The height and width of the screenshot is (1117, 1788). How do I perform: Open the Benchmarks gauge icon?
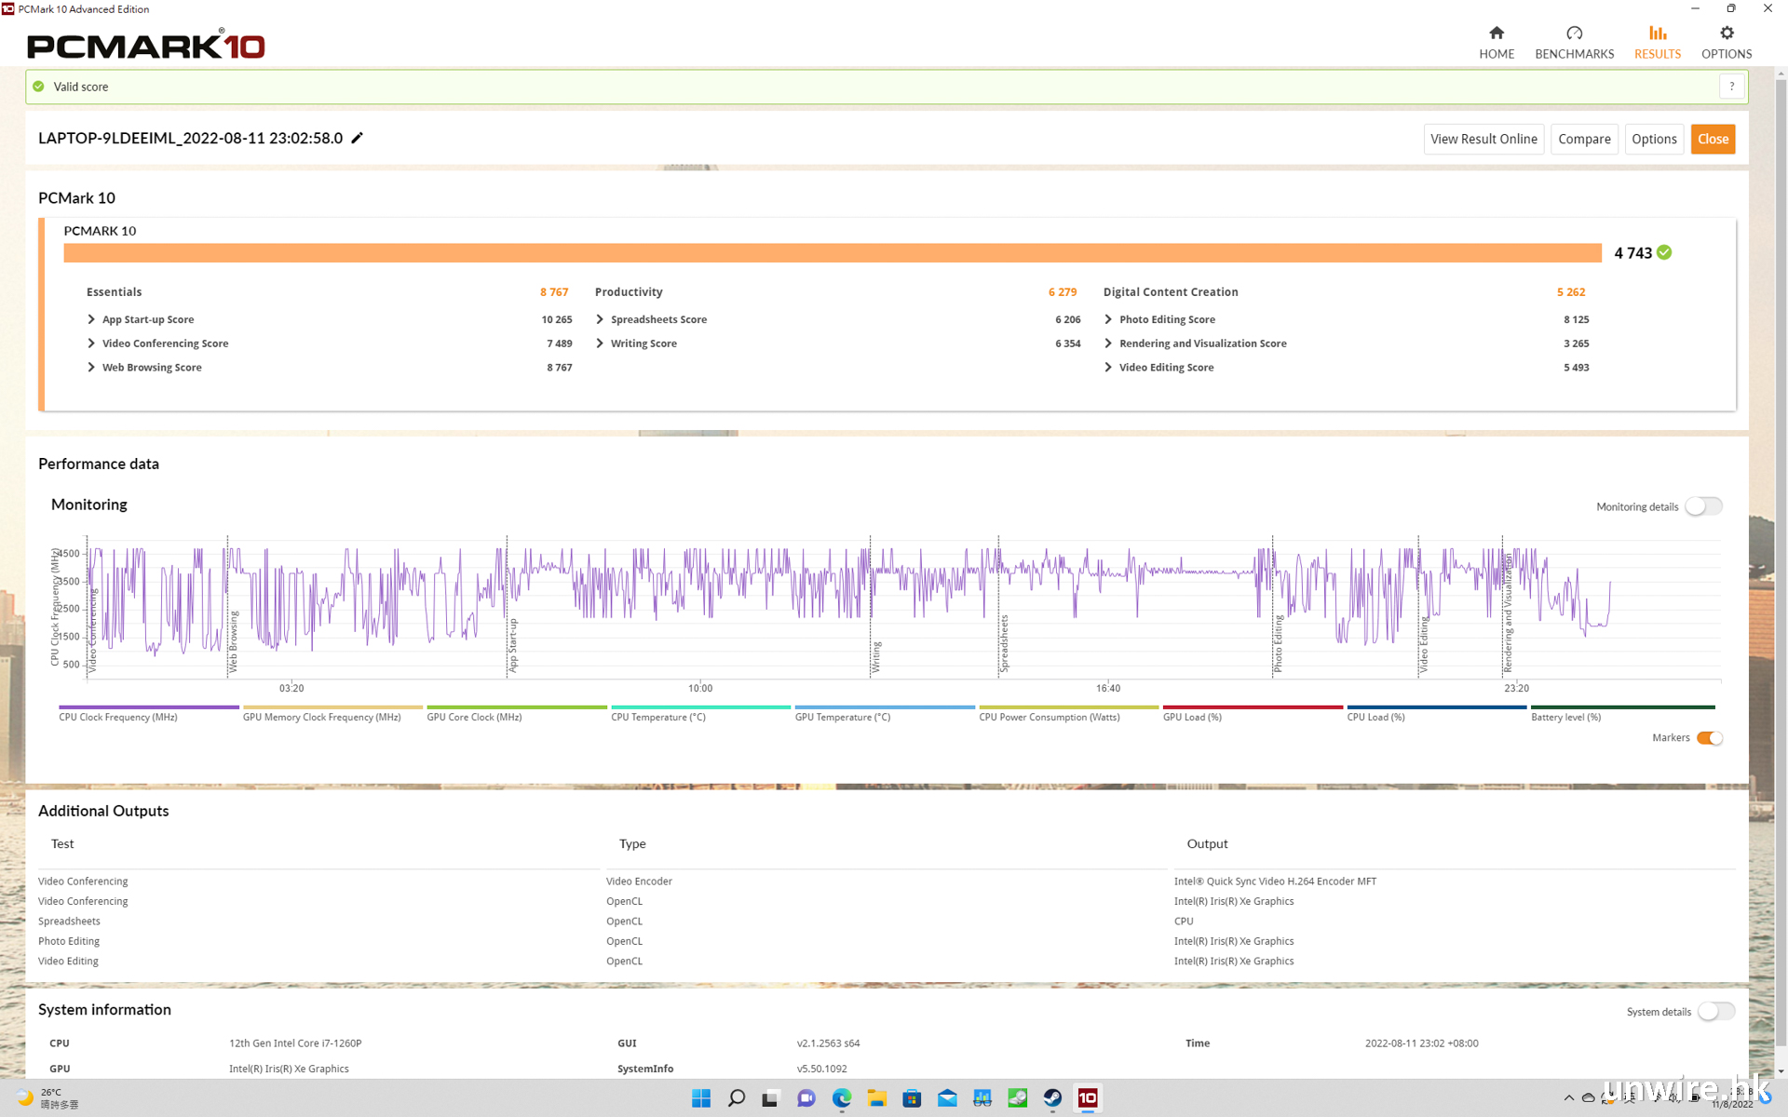[1574, 34]
